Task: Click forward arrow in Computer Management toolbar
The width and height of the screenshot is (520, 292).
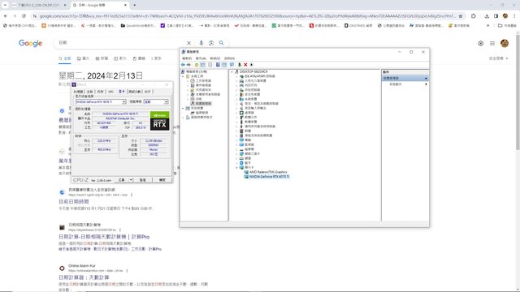Action: 188,65
